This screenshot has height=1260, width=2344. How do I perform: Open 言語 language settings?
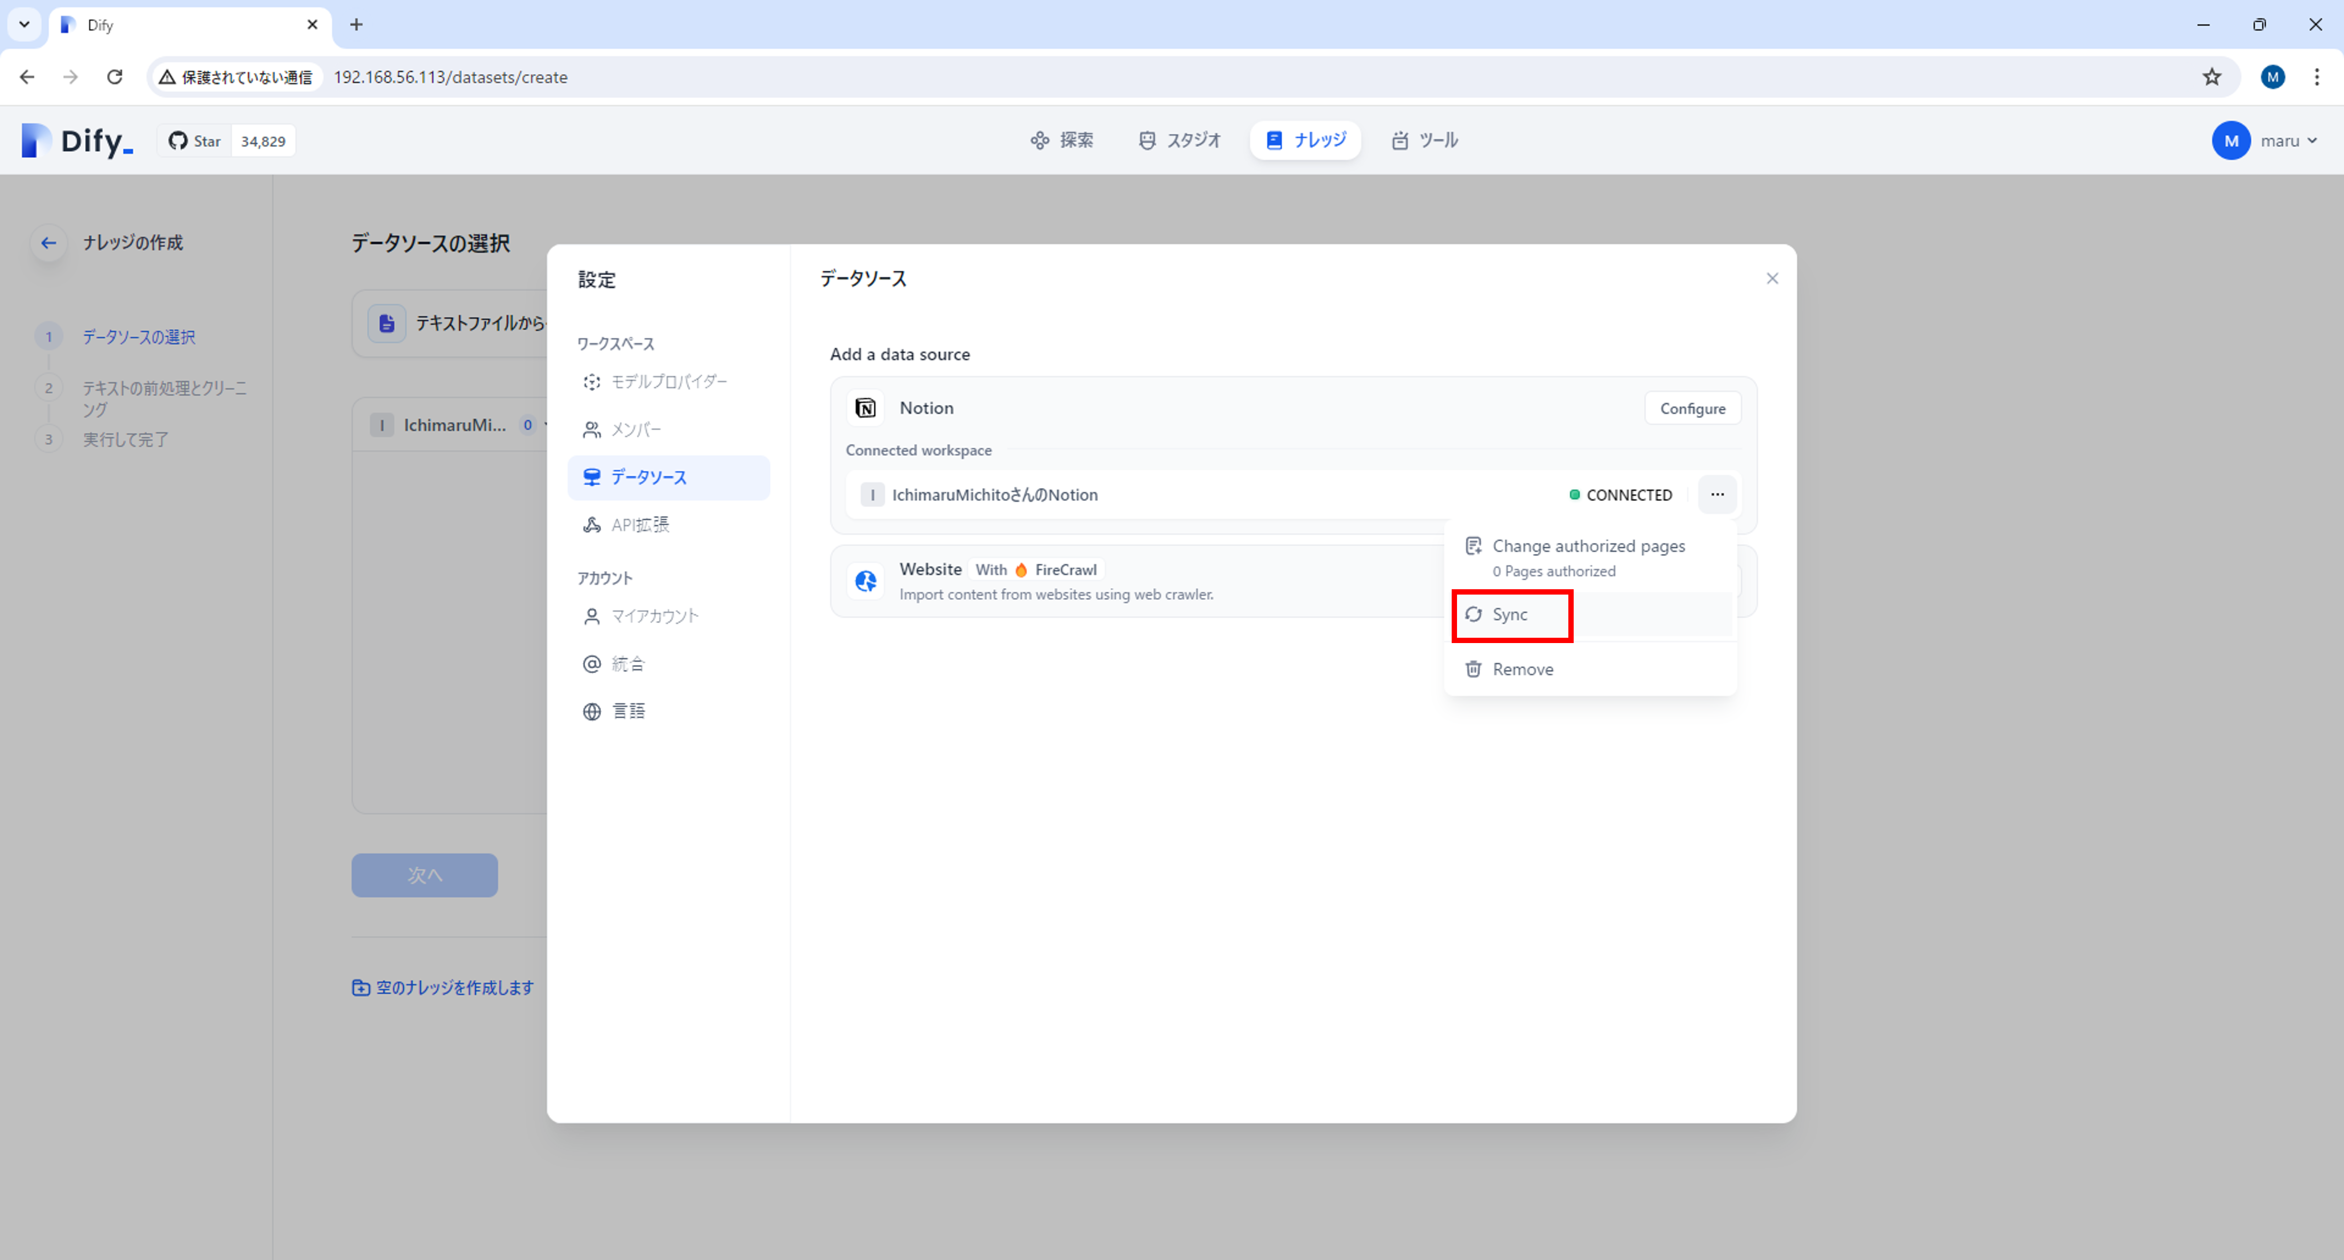(x=627, y=711)
